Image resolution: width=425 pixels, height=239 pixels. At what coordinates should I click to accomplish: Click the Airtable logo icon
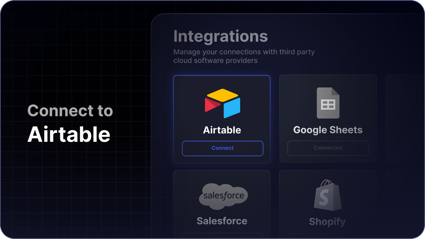(222, 103)
